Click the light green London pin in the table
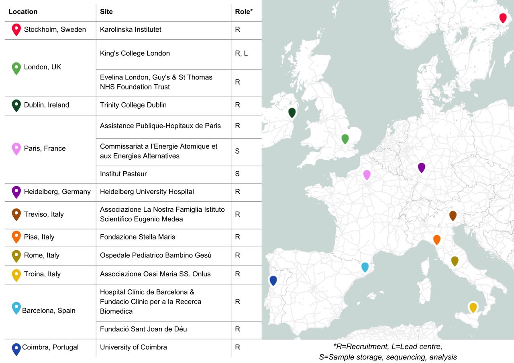Viewport: 514px width, 363px height. coord(16,68)
